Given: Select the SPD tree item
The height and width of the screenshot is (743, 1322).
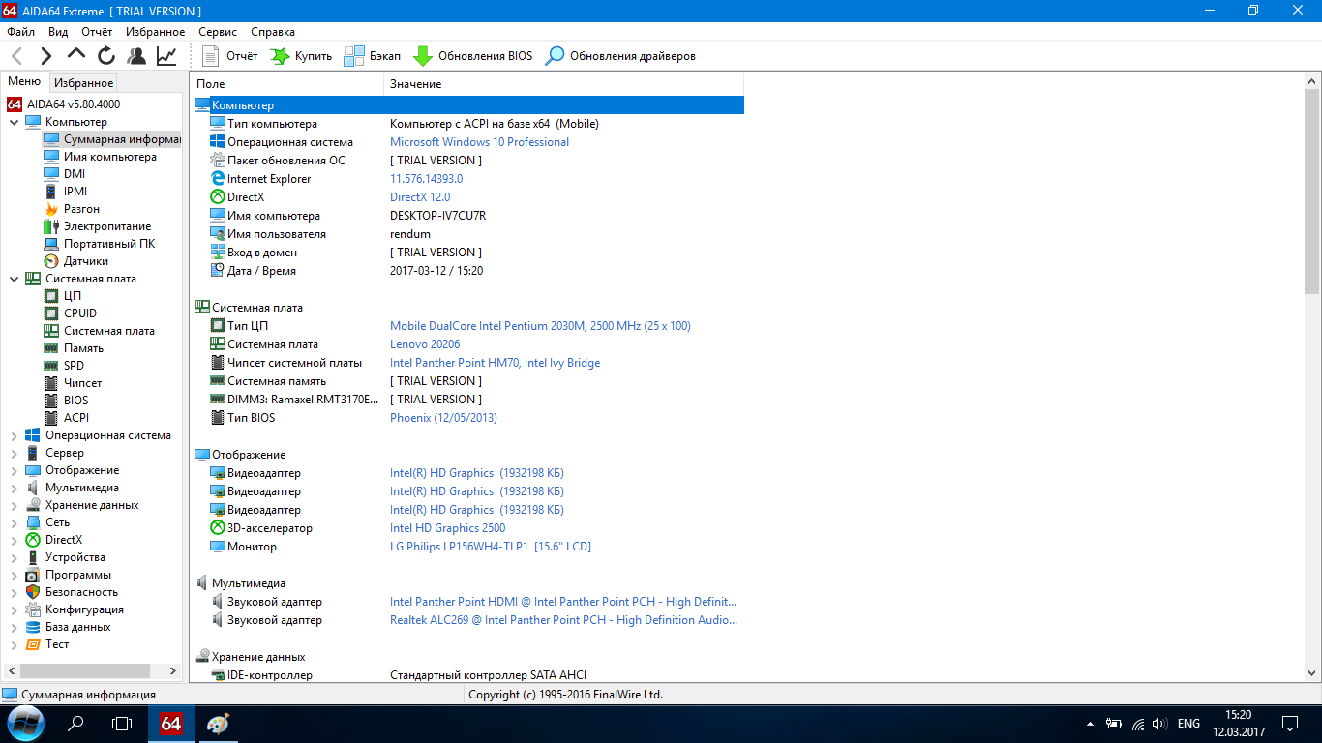Looking at the screenshot, I should point(74,366).
